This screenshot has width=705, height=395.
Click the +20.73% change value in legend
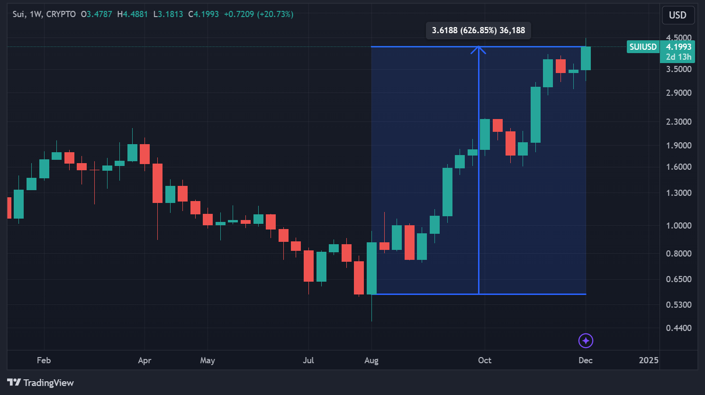point(275,14)
